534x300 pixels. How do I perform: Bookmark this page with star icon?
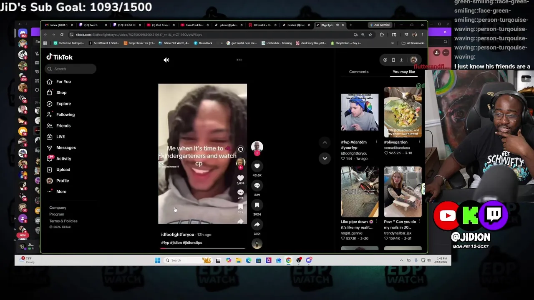click(370, 35)
